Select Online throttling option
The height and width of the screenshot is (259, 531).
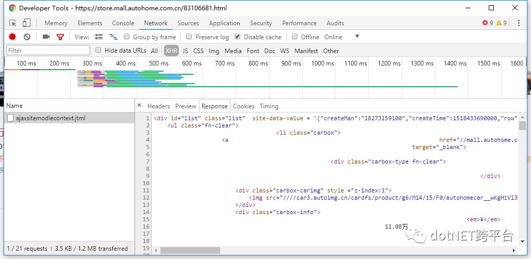pos(333,37)
